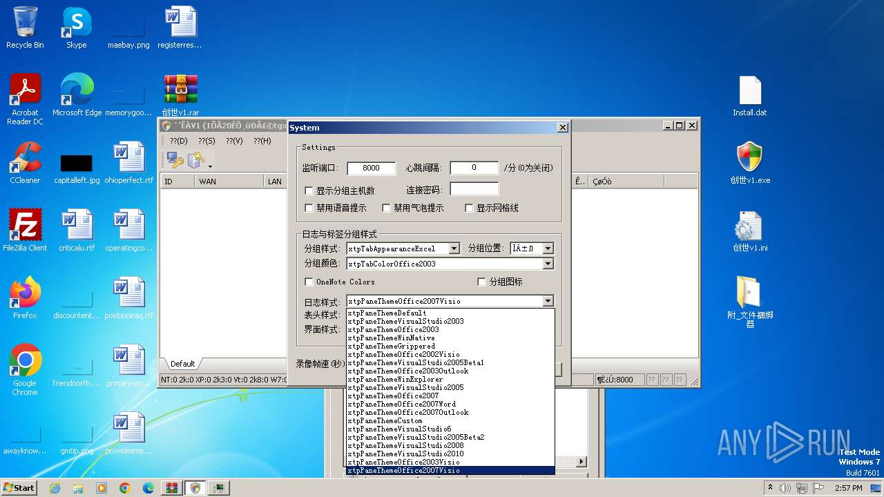The height and width of the screenshot is (497, 884).
Task: Open the 分组颜色 combo box arrow
Action: 548,264
